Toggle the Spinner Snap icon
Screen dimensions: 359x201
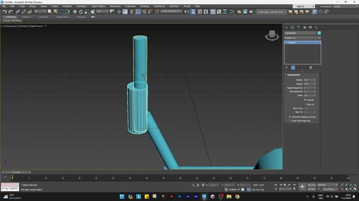click(150, 12)
